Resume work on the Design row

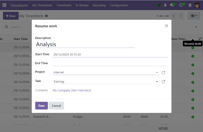point(193,117)
